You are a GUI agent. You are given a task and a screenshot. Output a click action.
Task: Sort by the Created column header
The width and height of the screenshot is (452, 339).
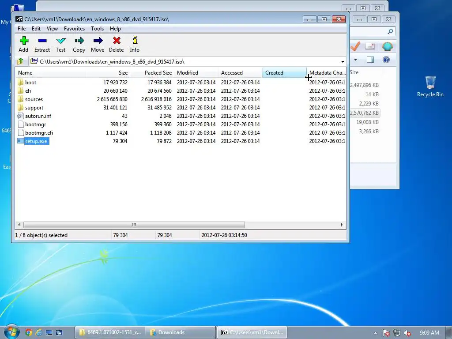coord(285,73)
